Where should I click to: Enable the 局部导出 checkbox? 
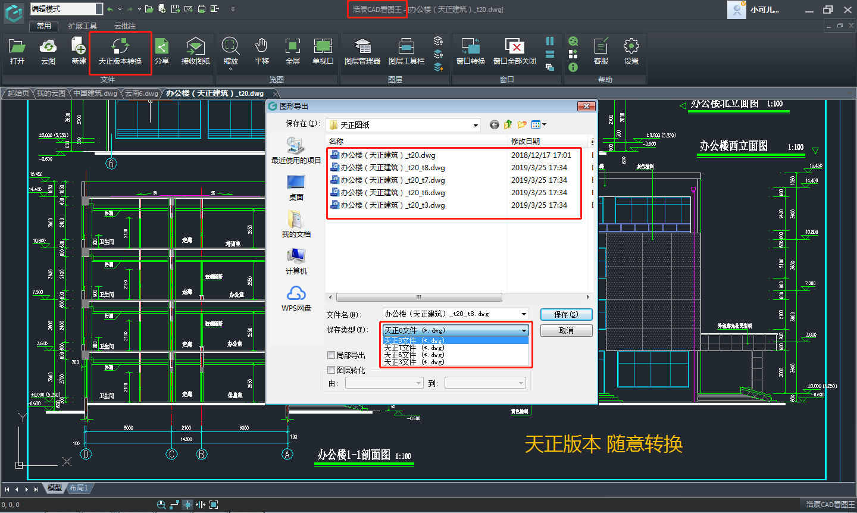331,355
